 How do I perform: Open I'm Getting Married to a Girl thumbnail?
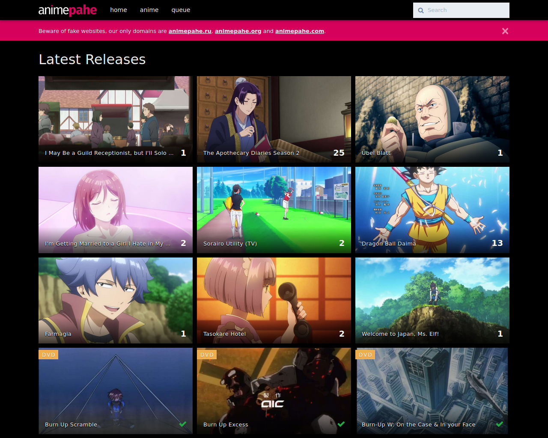click(x=116, y=210)
